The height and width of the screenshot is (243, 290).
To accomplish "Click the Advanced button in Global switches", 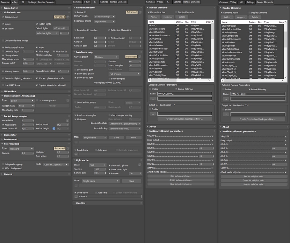I will pos(59,17).
